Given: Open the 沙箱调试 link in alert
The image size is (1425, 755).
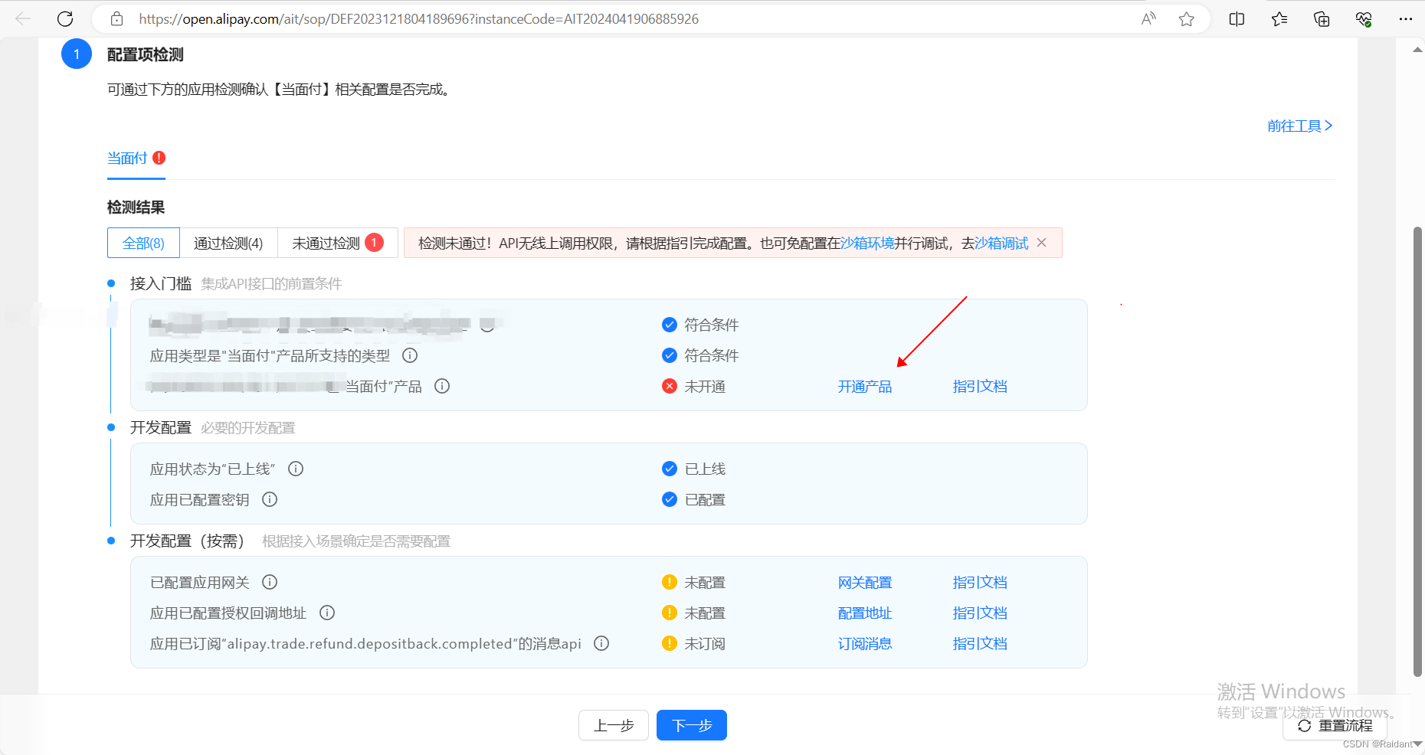Looking at the screenshot, I should point(1001,243).
